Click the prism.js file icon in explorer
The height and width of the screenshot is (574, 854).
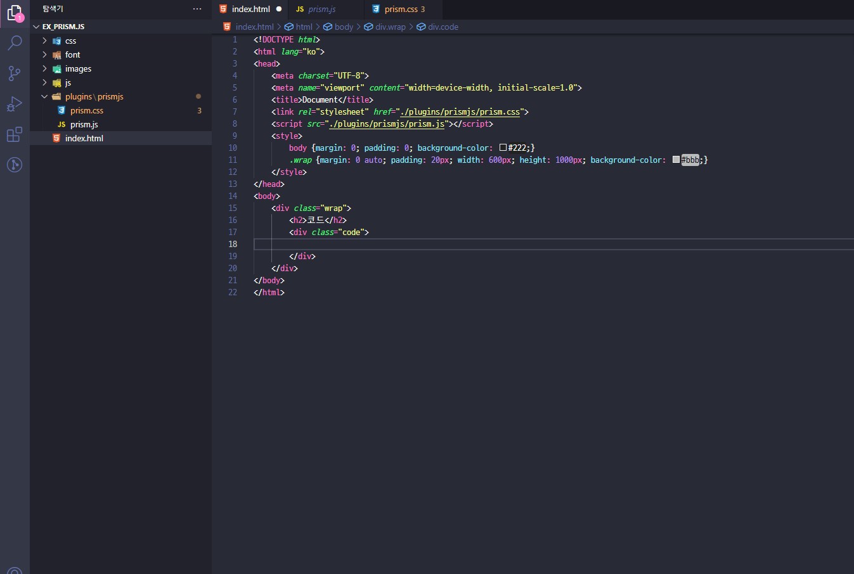pyautogui.click(x=61, y=125)
